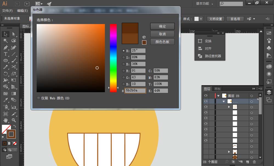
Task: Open the Symbols panel dock icon
Action: coord(269,48)
